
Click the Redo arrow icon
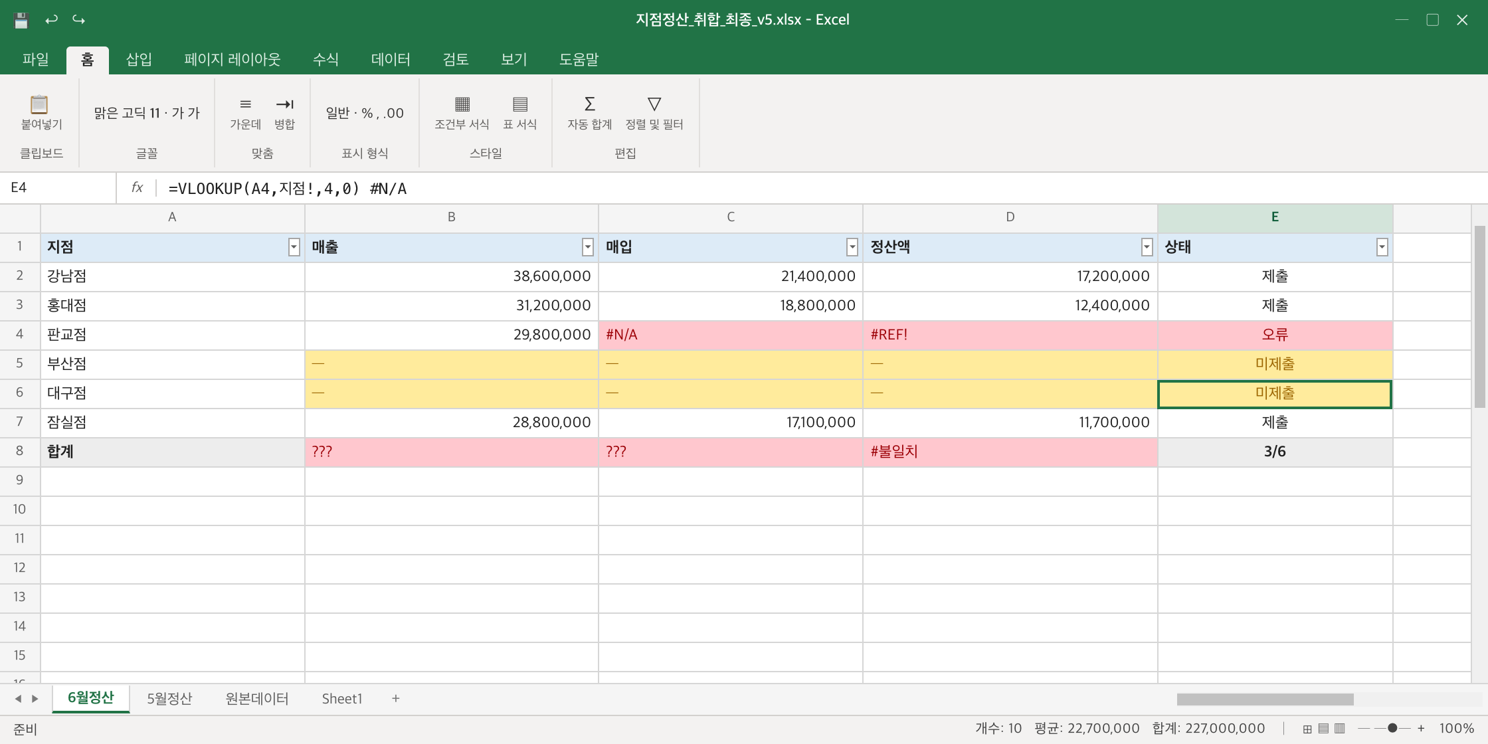(79, 20)
